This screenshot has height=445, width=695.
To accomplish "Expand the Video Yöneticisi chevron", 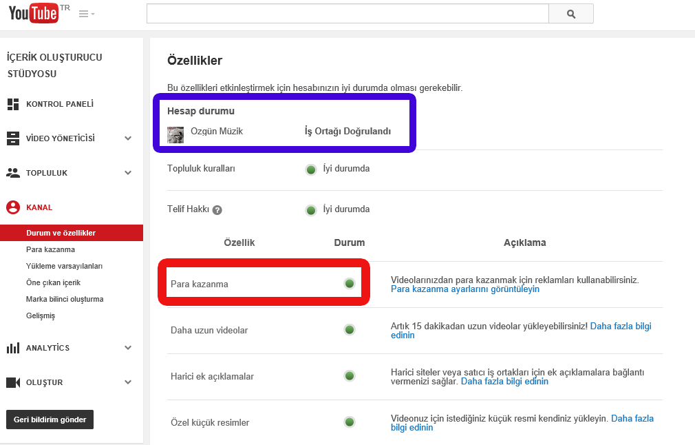I will pos(128,138).
